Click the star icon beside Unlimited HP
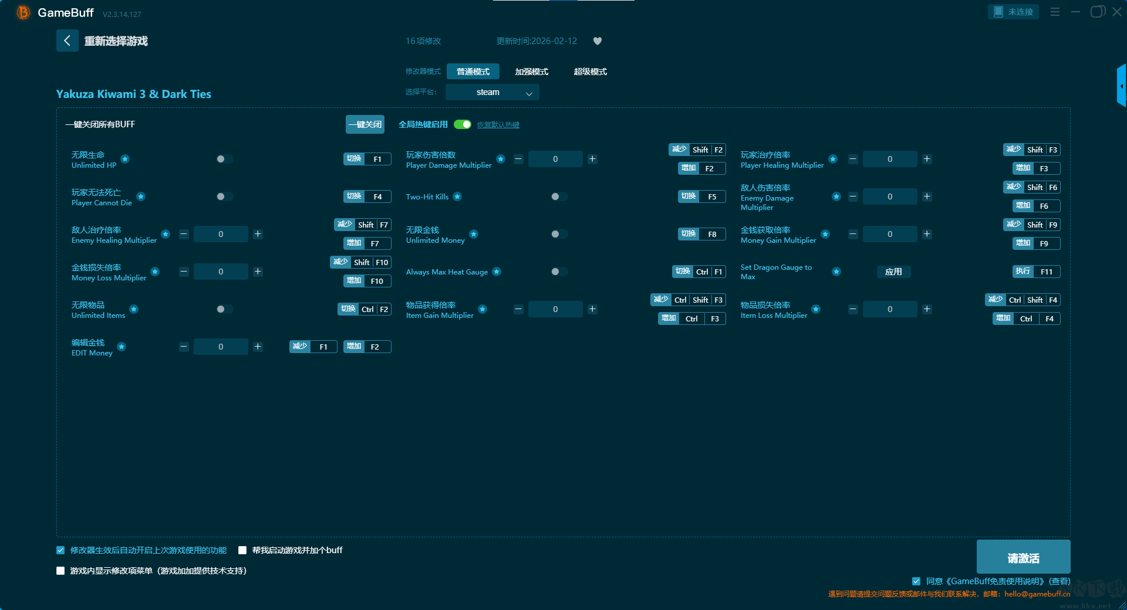The image size is (1127, 610). (x=125, y=159)
